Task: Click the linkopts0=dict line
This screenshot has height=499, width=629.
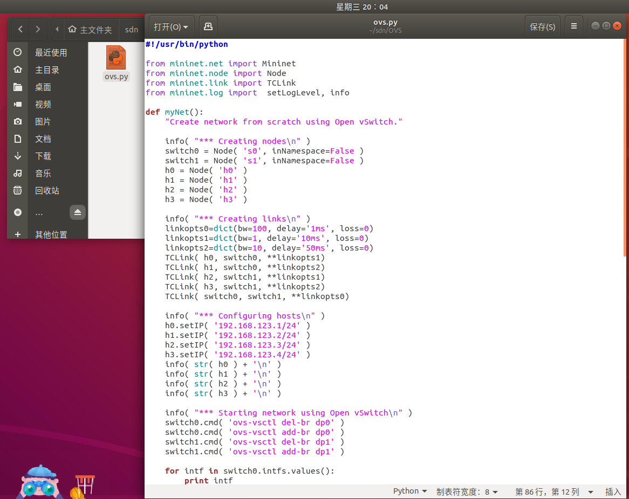Action: click(269, 228)
